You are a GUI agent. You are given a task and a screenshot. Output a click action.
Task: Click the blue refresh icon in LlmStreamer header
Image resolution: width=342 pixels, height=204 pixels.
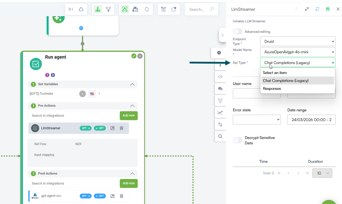317,9
